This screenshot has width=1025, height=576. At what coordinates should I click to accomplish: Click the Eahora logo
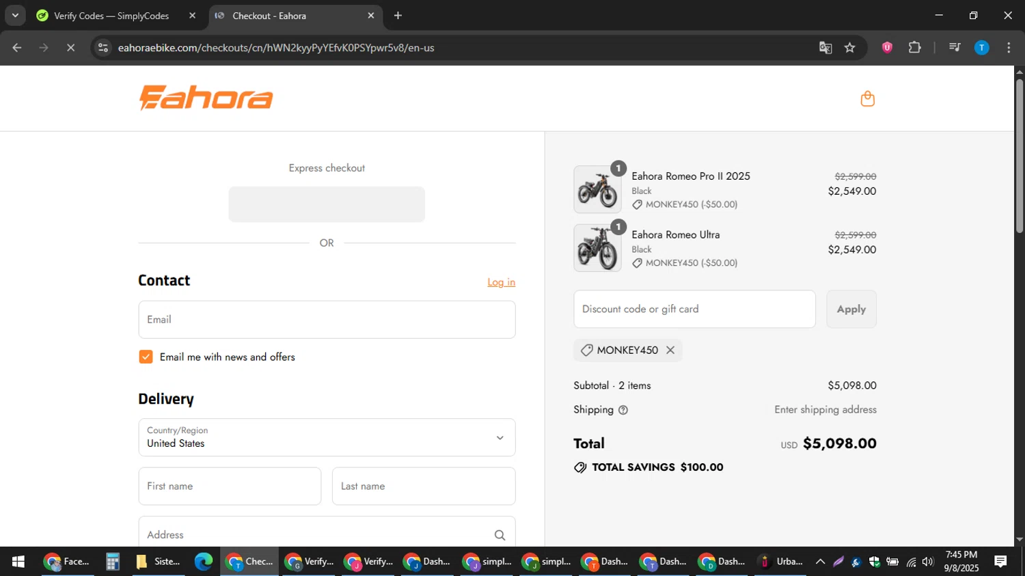coord(206,98)
